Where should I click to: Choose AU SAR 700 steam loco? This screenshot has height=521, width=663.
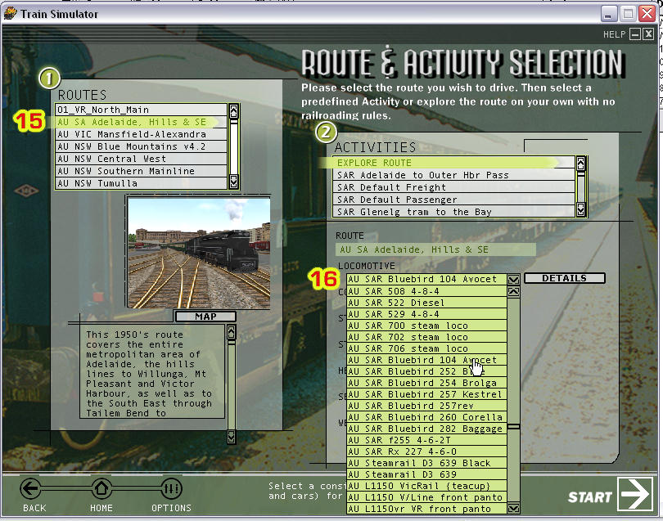(x=426, y=326)
